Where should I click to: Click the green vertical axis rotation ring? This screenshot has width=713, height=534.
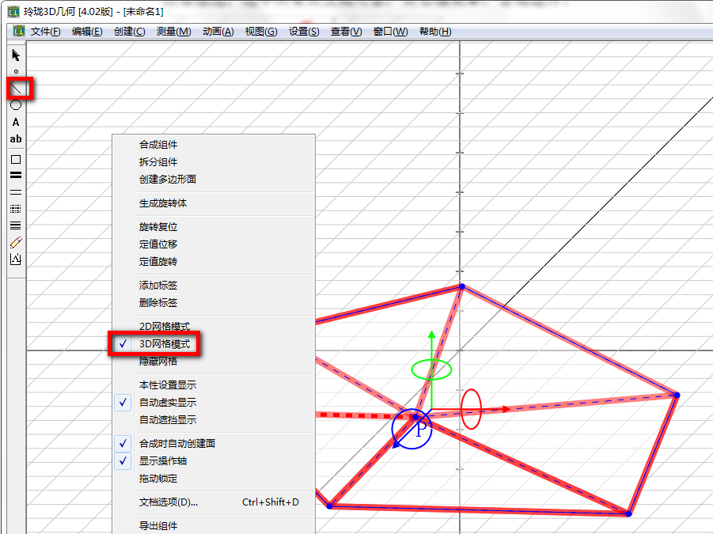click(431, 369)
